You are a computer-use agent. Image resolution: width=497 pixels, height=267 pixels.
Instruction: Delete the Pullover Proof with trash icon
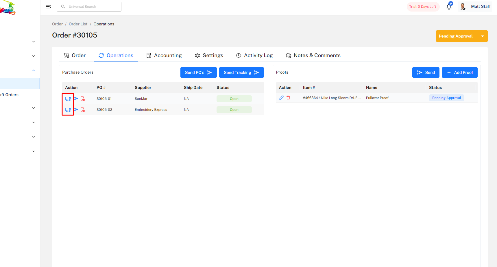pos(288,98)
